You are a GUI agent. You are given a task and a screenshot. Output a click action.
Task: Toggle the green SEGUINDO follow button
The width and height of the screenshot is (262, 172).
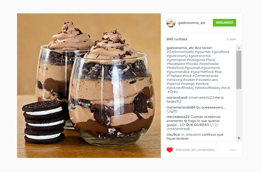click(x=225, y=22)
